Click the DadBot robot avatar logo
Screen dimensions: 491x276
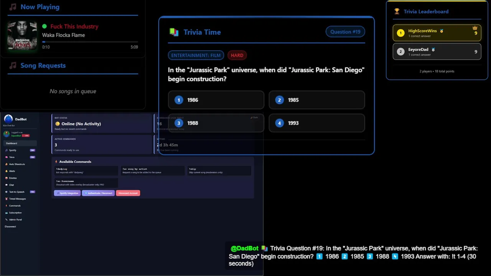click(8, 119)
